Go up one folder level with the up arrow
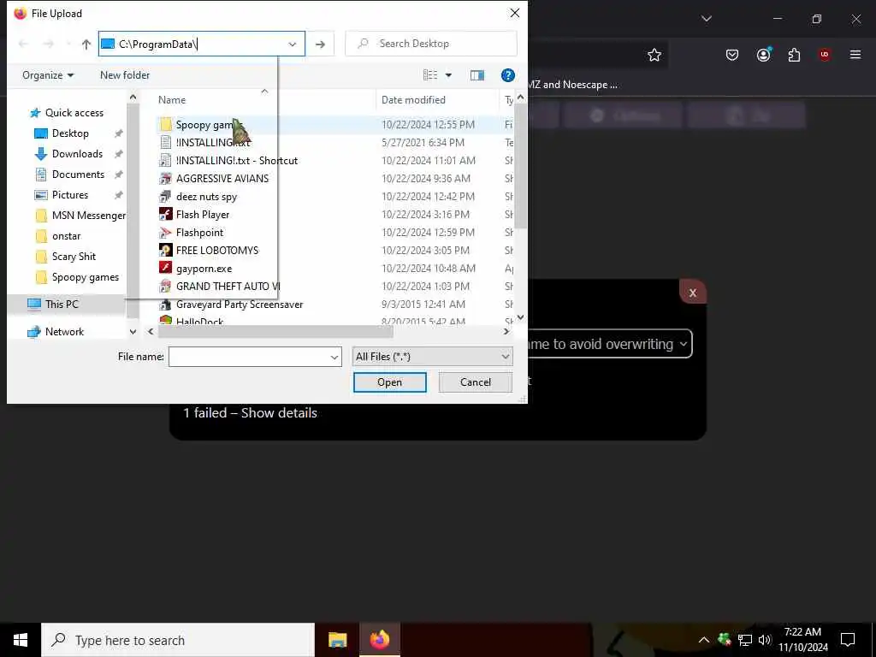This screenshot has height=657, width=876. 86,44
